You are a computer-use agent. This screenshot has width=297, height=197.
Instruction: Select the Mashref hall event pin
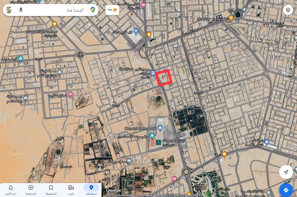21,59
